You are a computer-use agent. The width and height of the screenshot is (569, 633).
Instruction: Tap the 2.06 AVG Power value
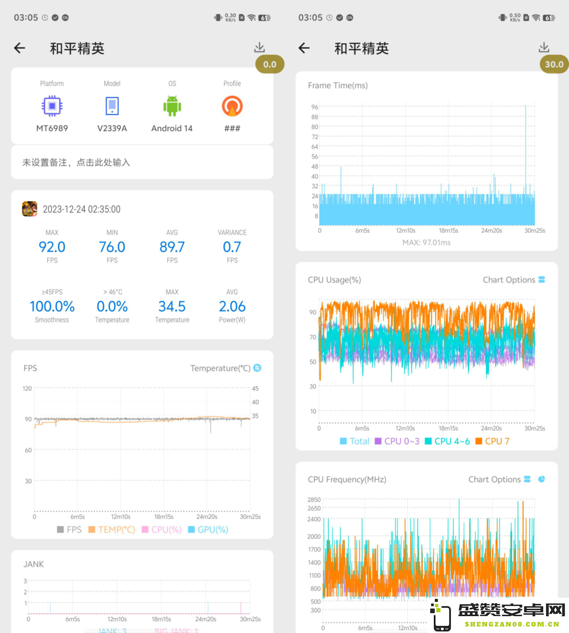coord(232,307)
